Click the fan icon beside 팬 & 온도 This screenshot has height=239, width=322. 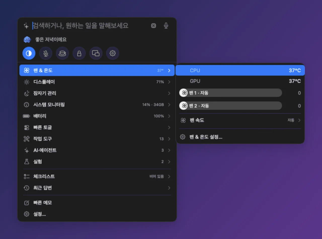click(27, 70)
